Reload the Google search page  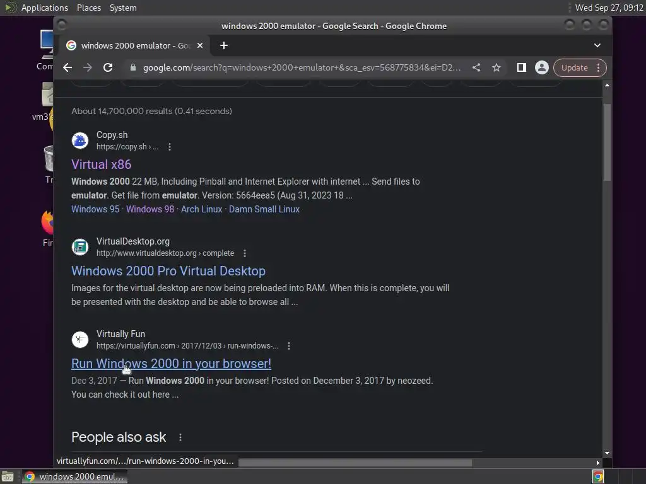tap(108, 67)
